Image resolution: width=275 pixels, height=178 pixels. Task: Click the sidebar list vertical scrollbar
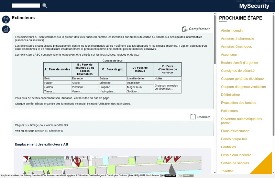[x=273, y=76]
